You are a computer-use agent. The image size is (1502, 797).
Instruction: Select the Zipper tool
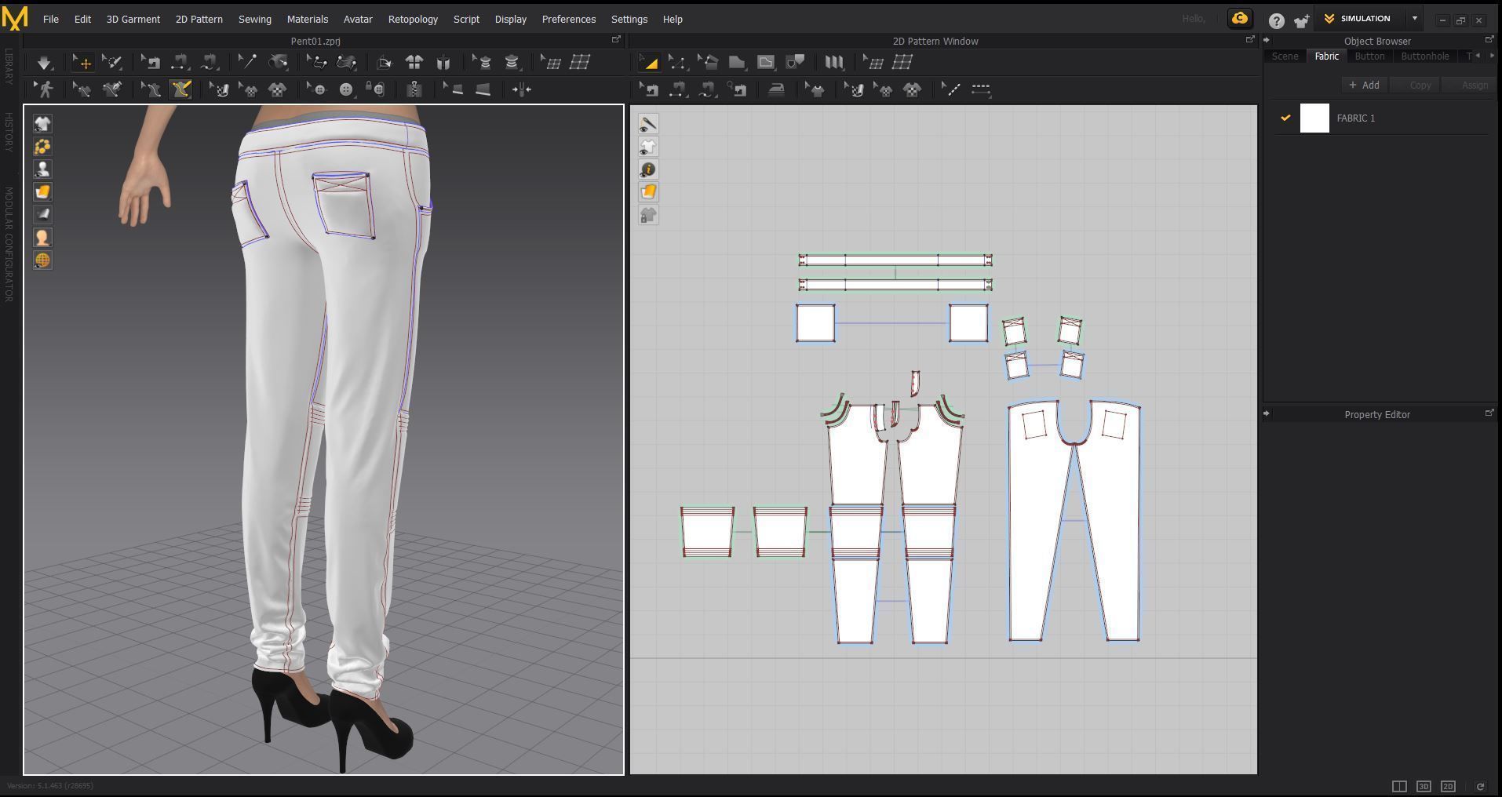(x=414, y=89)
